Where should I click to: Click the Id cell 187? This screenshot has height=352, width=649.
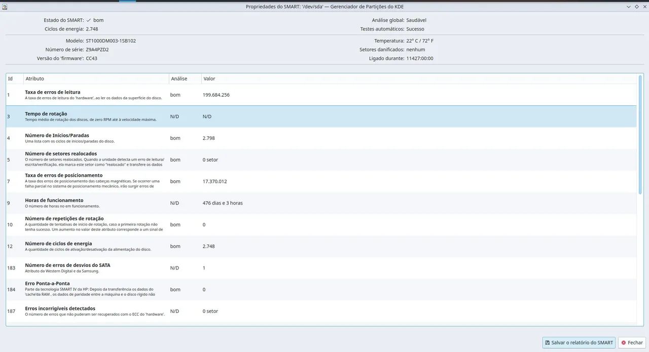click(x=11, y=311)
